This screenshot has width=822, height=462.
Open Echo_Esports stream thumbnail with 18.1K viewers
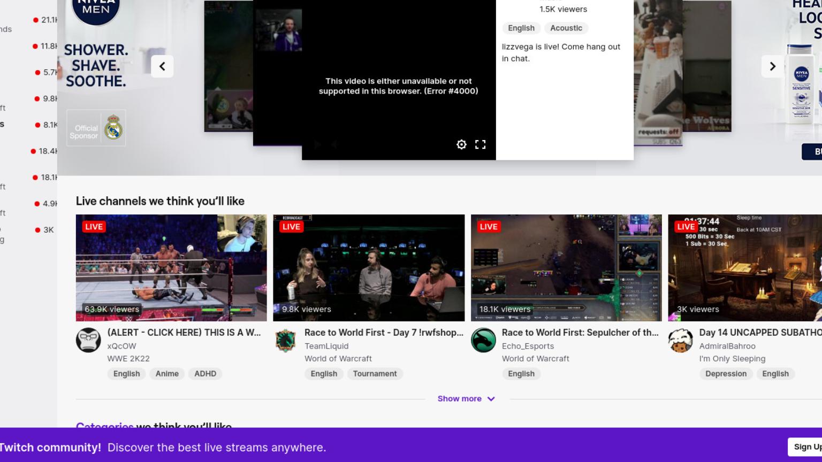click(566, 268)
